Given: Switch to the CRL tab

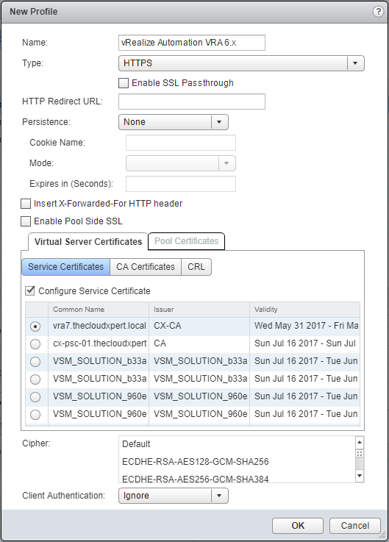Looking at the screenshot, I should 196,267.
